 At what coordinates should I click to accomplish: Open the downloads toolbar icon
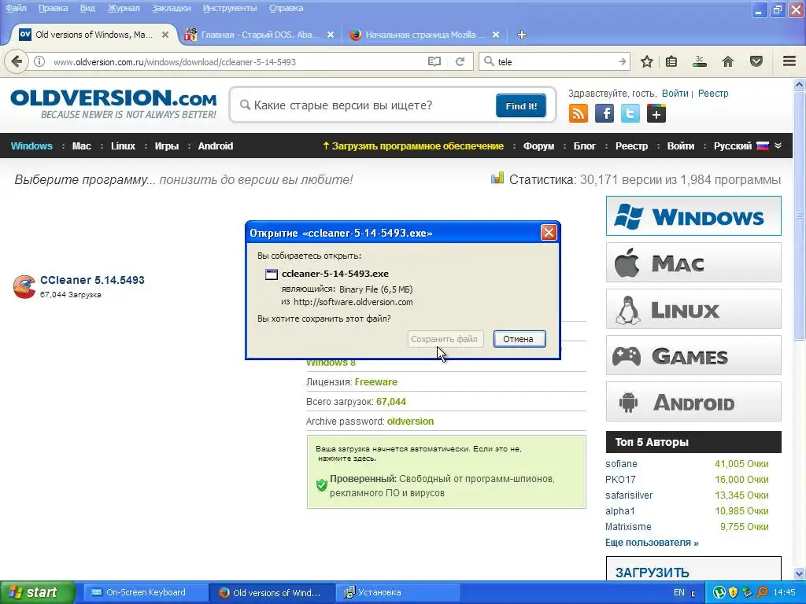tap(700, 61)
